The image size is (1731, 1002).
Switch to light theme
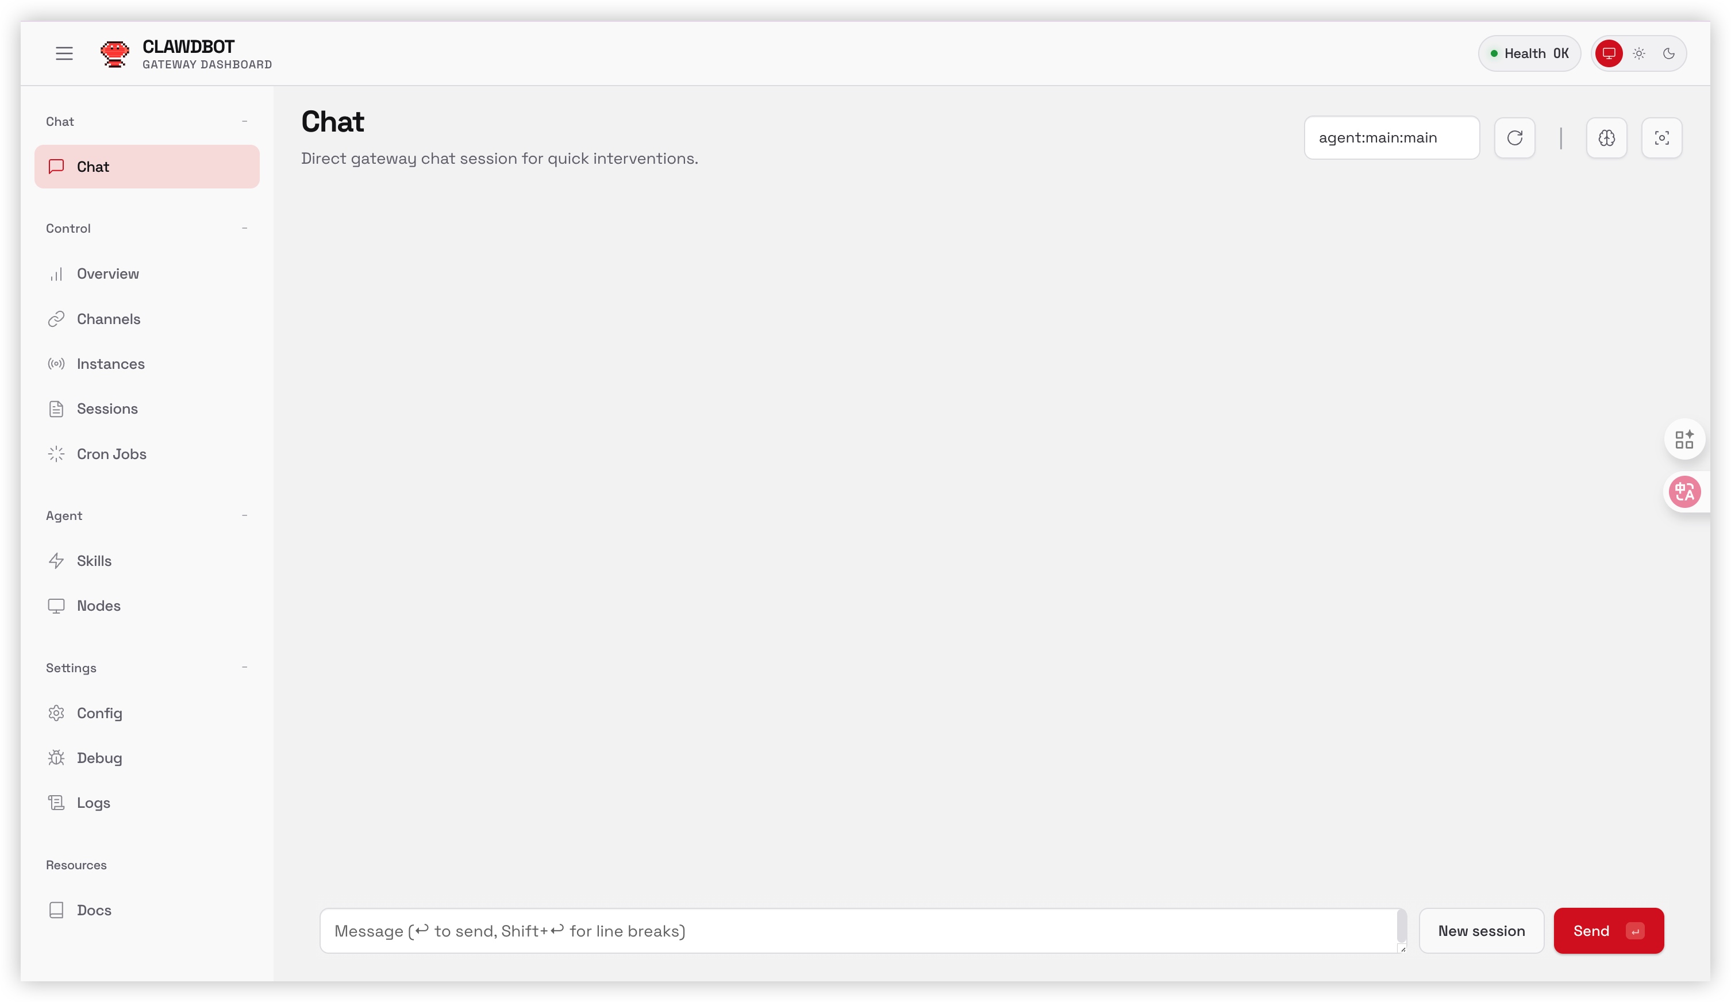1639,53
